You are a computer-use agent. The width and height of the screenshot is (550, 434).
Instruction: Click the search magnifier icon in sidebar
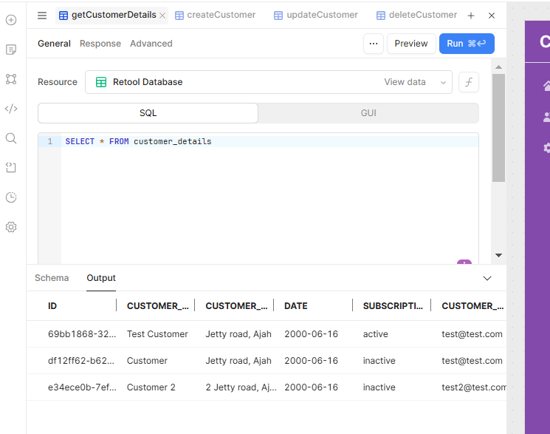11,138
